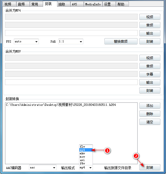The height and width of the screenshot is (174, 166).
Task: Open the AAC编码器 dropdown
Action: (x=43, y=168)
